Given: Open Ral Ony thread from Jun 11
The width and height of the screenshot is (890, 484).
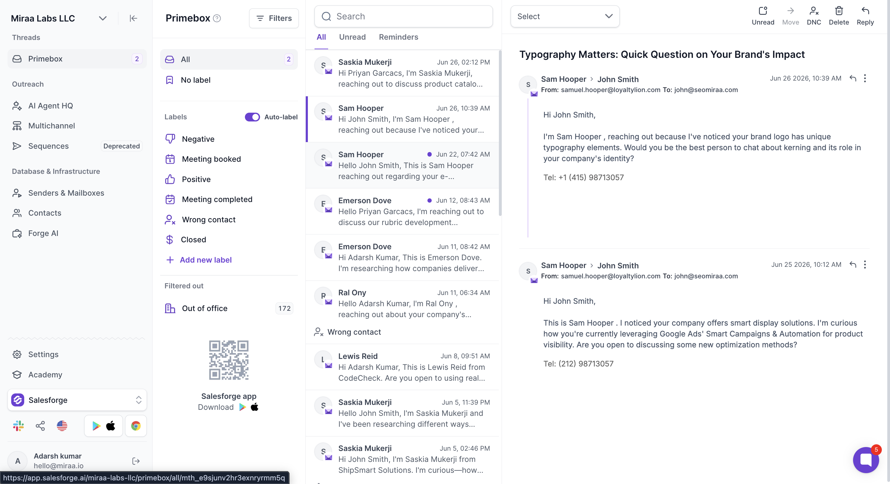Looking at the screenshot, I should pos(402,312).
